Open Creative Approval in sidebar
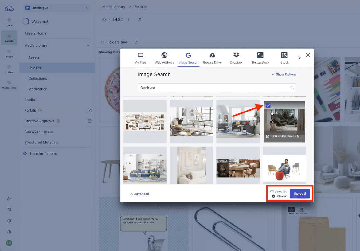The height and width of the screenshot is (251, 360). tap(39, 121)
